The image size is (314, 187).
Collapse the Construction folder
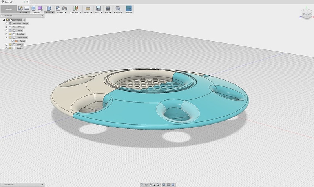[x=6, y=37]
